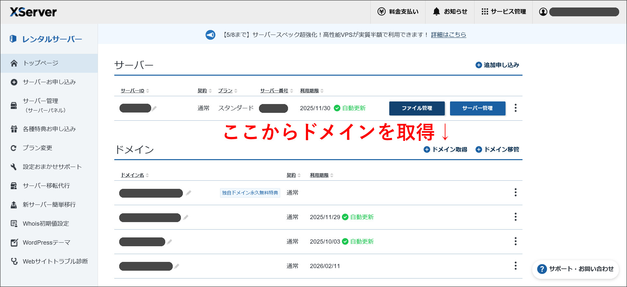Sort servers by 利用期限 column

(x=312, y=91)
